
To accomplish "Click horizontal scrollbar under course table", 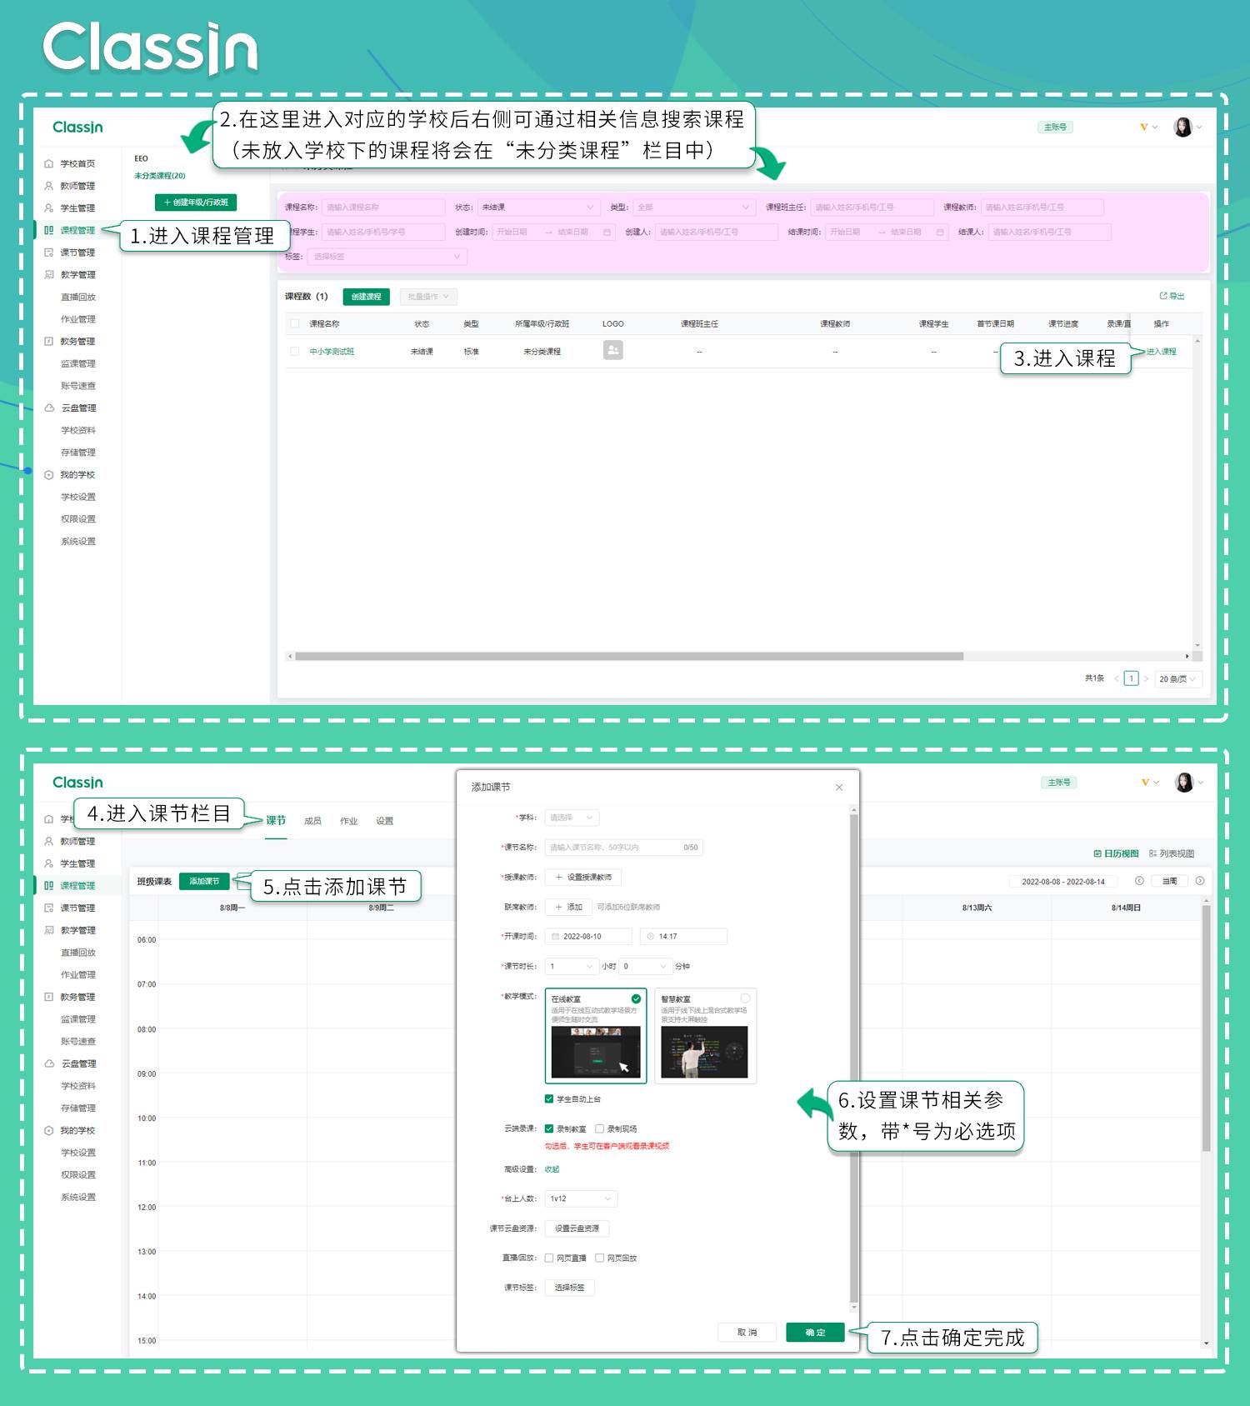I will point(629,656).
